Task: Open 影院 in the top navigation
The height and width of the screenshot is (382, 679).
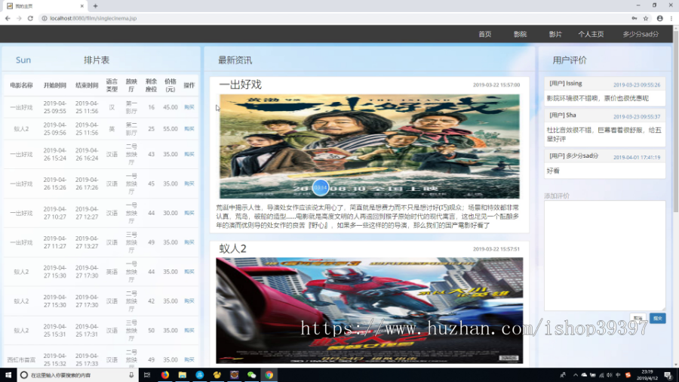Action: pos(520,34)
